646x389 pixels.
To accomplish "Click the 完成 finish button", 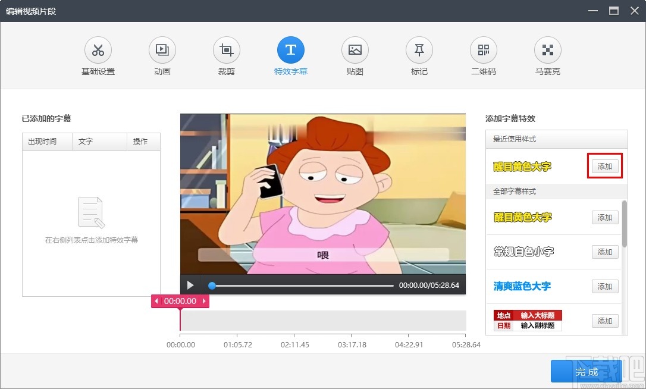I will point(587,372).
